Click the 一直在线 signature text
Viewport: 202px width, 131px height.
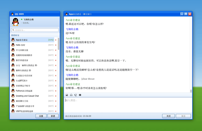[25, 23]
